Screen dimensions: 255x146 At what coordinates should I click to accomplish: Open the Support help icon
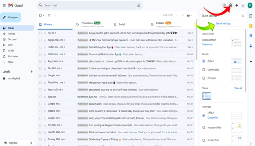click(224, 5)
